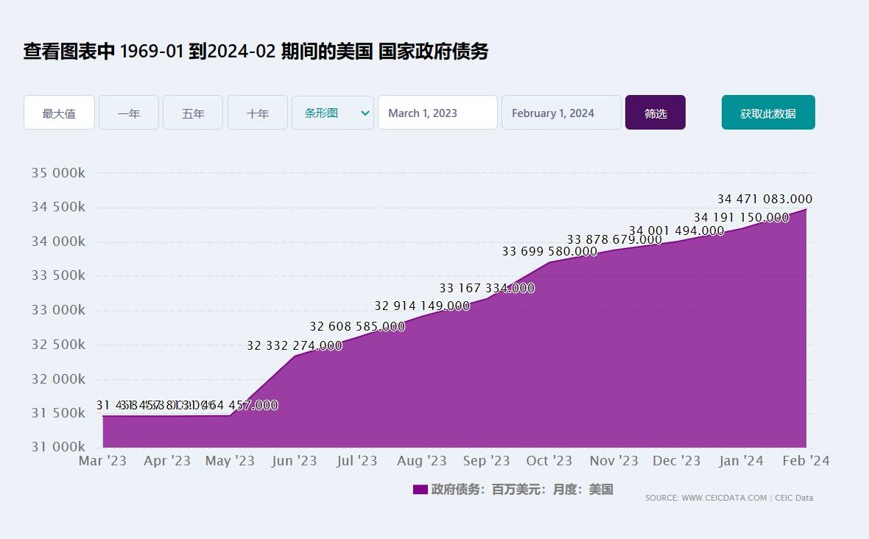This screenshot has height=539, width=869.
Task: Select the 五年 range option
Action: pyautogui.click(x=192, y=113)
